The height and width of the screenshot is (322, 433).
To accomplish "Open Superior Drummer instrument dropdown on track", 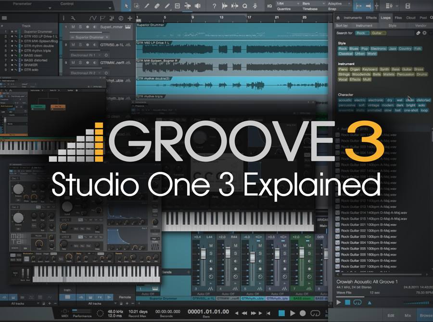I will (89, 37).
